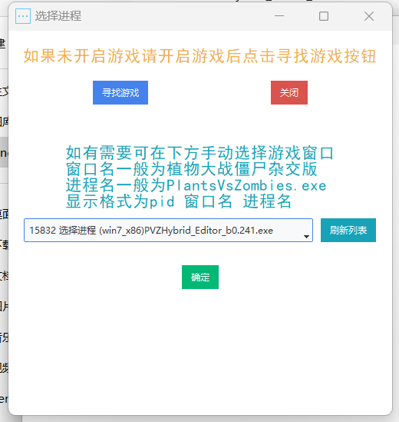Maximize the 选择进程 window
This screenshot has height=422, width=399.
[x=324, y=16]
